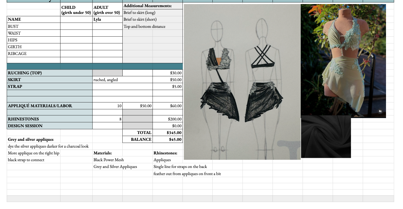Select the black fabric swatch image
403x209 pixels.
[326, 137]
